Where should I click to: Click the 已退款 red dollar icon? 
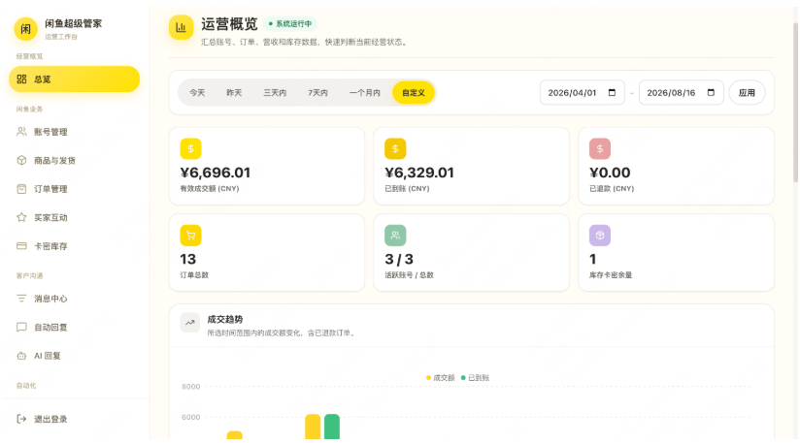pos(600,148)
